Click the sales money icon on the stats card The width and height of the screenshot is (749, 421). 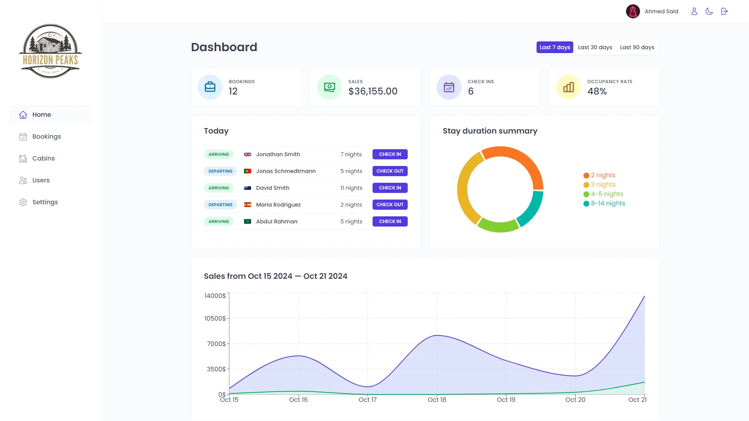coord(329,87)
